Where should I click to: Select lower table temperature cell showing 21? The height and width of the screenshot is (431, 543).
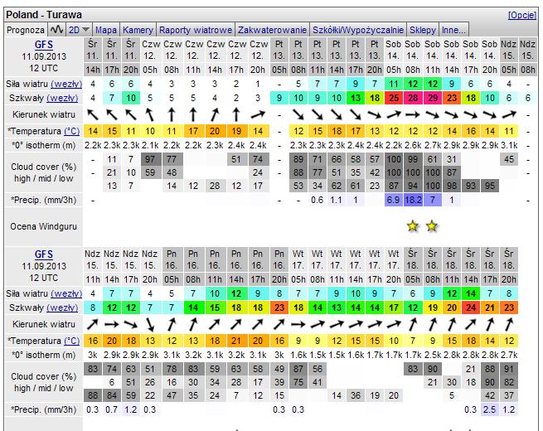pyautogui.click(x=236, y=341)
